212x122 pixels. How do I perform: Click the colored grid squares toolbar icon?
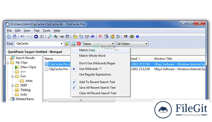[x=126, y=36]
